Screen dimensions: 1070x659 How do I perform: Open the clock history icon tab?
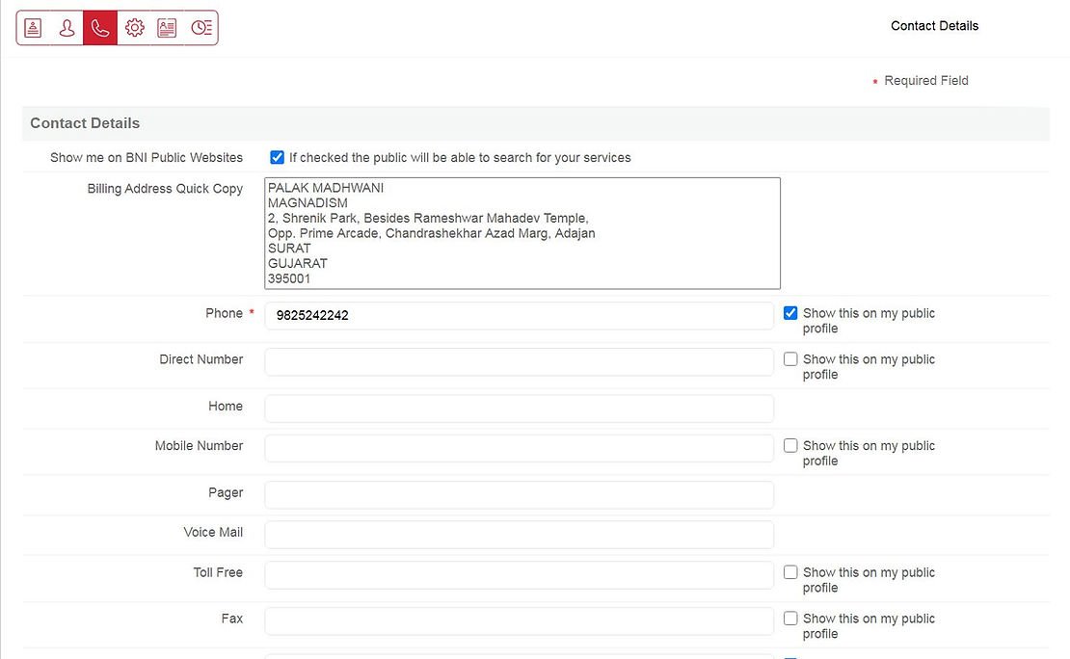201,28
